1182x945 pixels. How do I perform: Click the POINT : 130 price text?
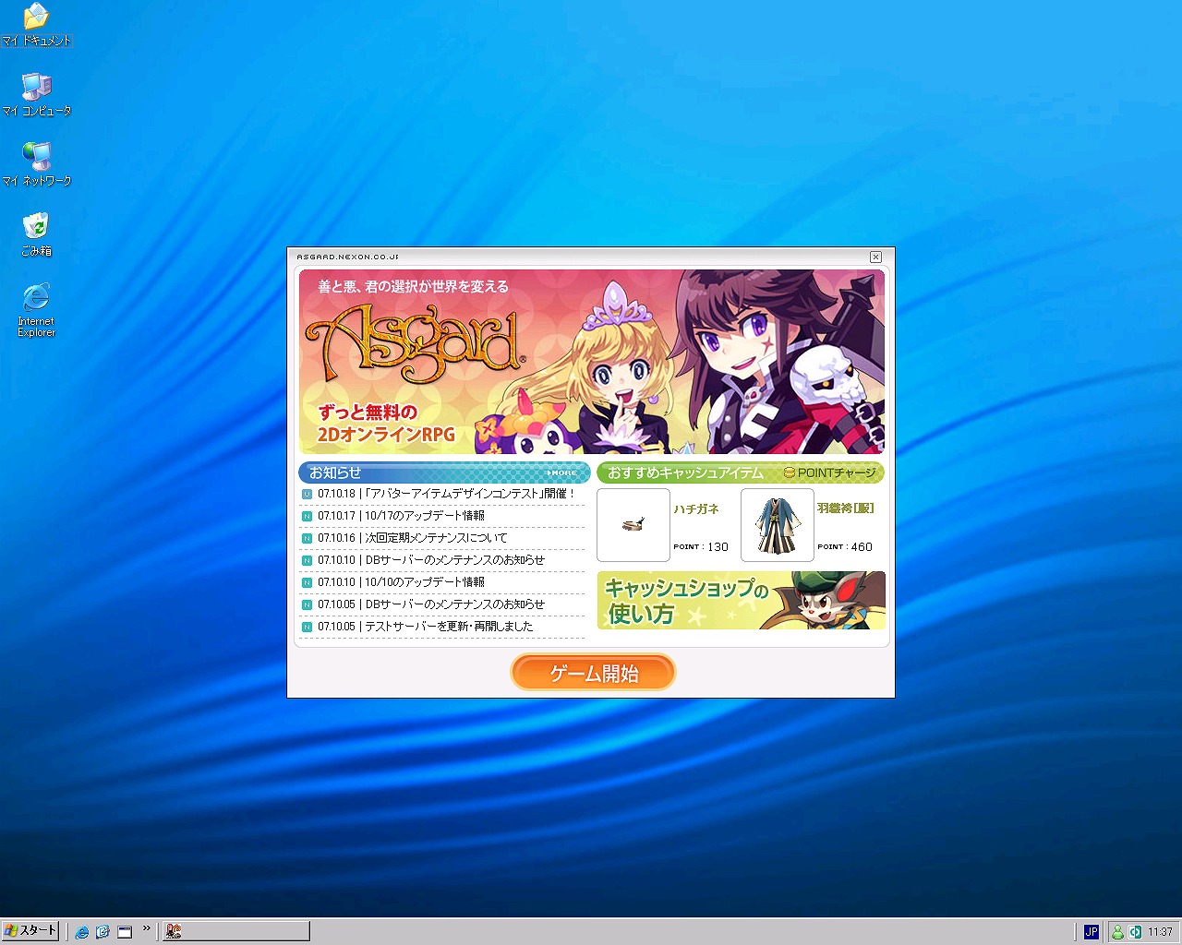tap(701, 547)
